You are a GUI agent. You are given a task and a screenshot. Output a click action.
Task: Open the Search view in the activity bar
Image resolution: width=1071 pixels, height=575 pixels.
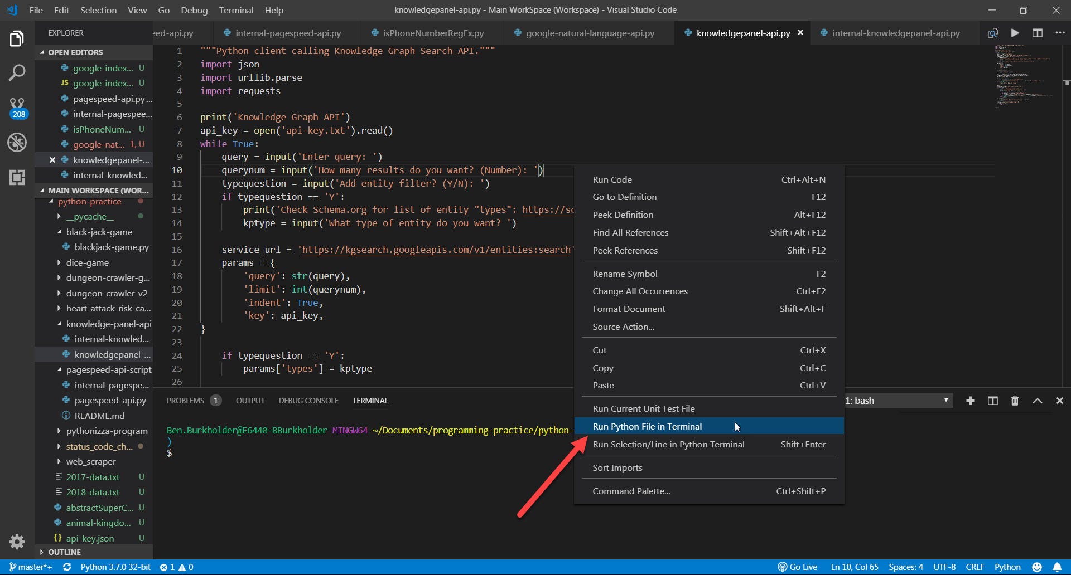pyautogui.click(x=17, y=72)
